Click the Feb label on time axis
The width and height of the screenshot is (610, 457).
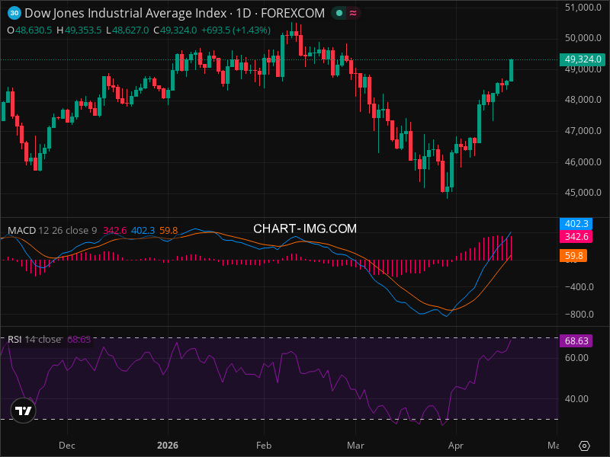click(x=264, y=446)
